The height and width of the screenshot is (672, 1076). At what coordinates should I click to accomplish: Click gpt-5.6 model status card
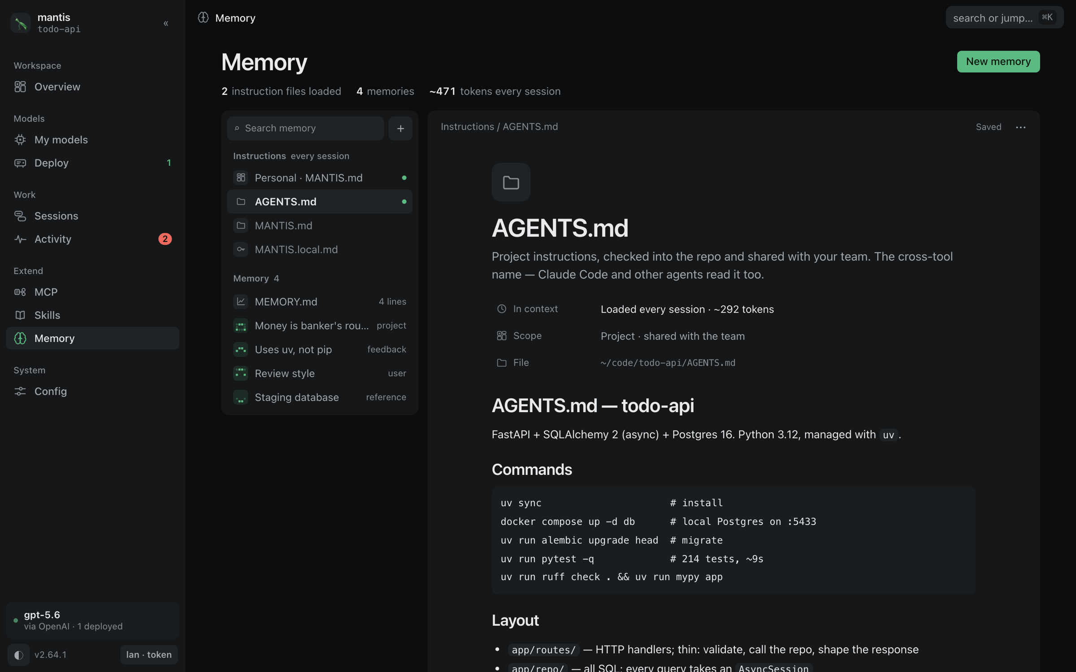93,620
